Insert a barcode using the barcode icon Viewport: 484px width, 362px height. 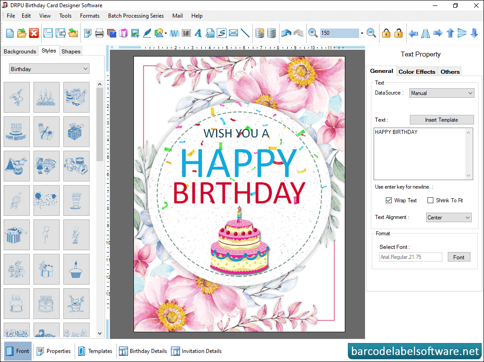pyautogui.click(x=186, y=33)
